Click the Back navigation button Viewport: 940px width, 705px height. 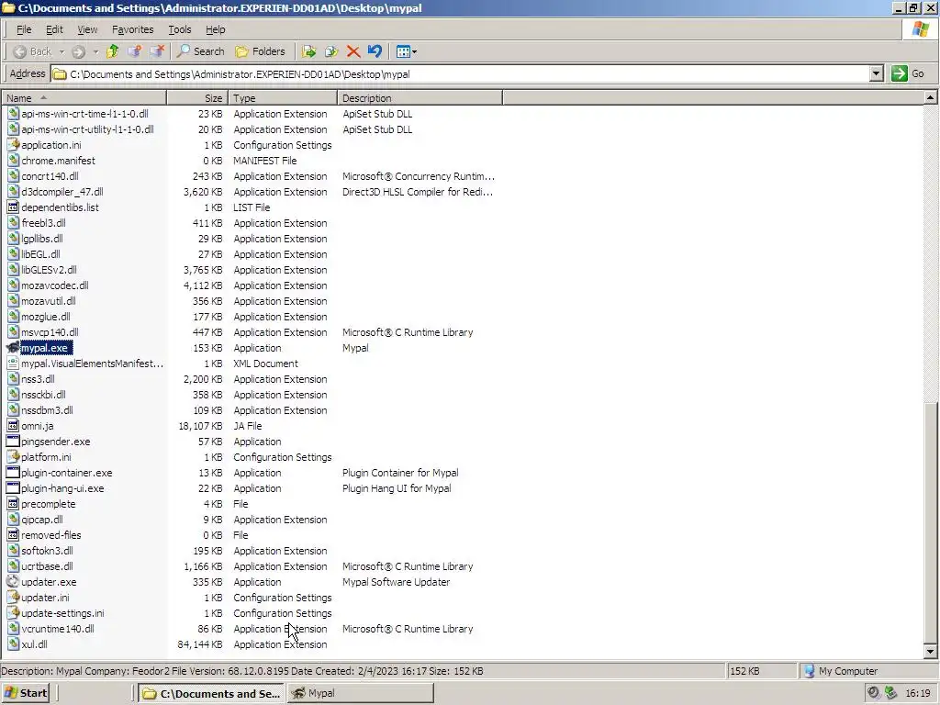point(33,51)
